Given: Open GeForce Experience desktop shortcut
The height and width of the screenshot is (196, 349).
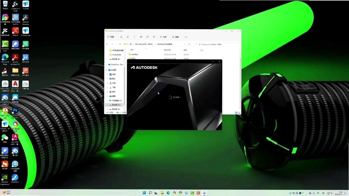Looking at the screenshot, I should tap(5, 179).
